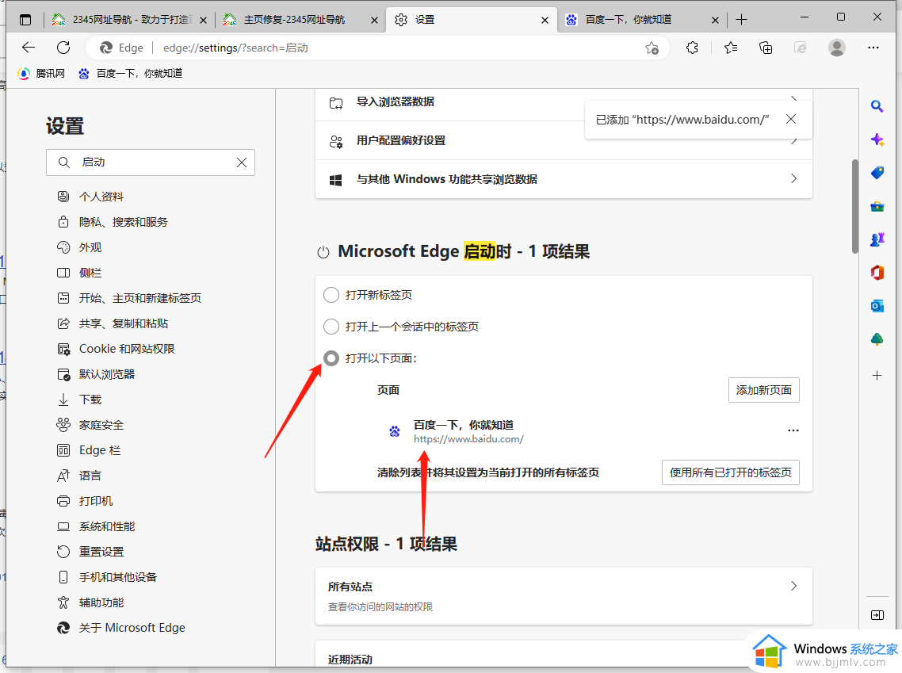
Task: Open a new tab with plus button
Action: point(742,20)
